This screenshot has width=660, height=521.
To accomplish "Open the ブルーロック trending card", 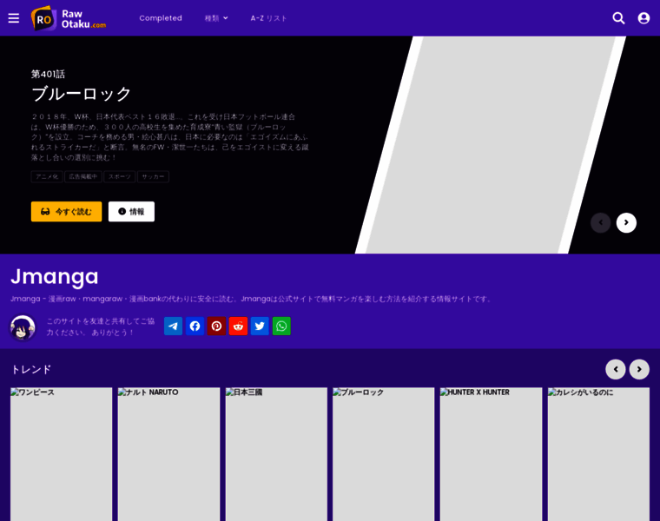I will (384, 454).
